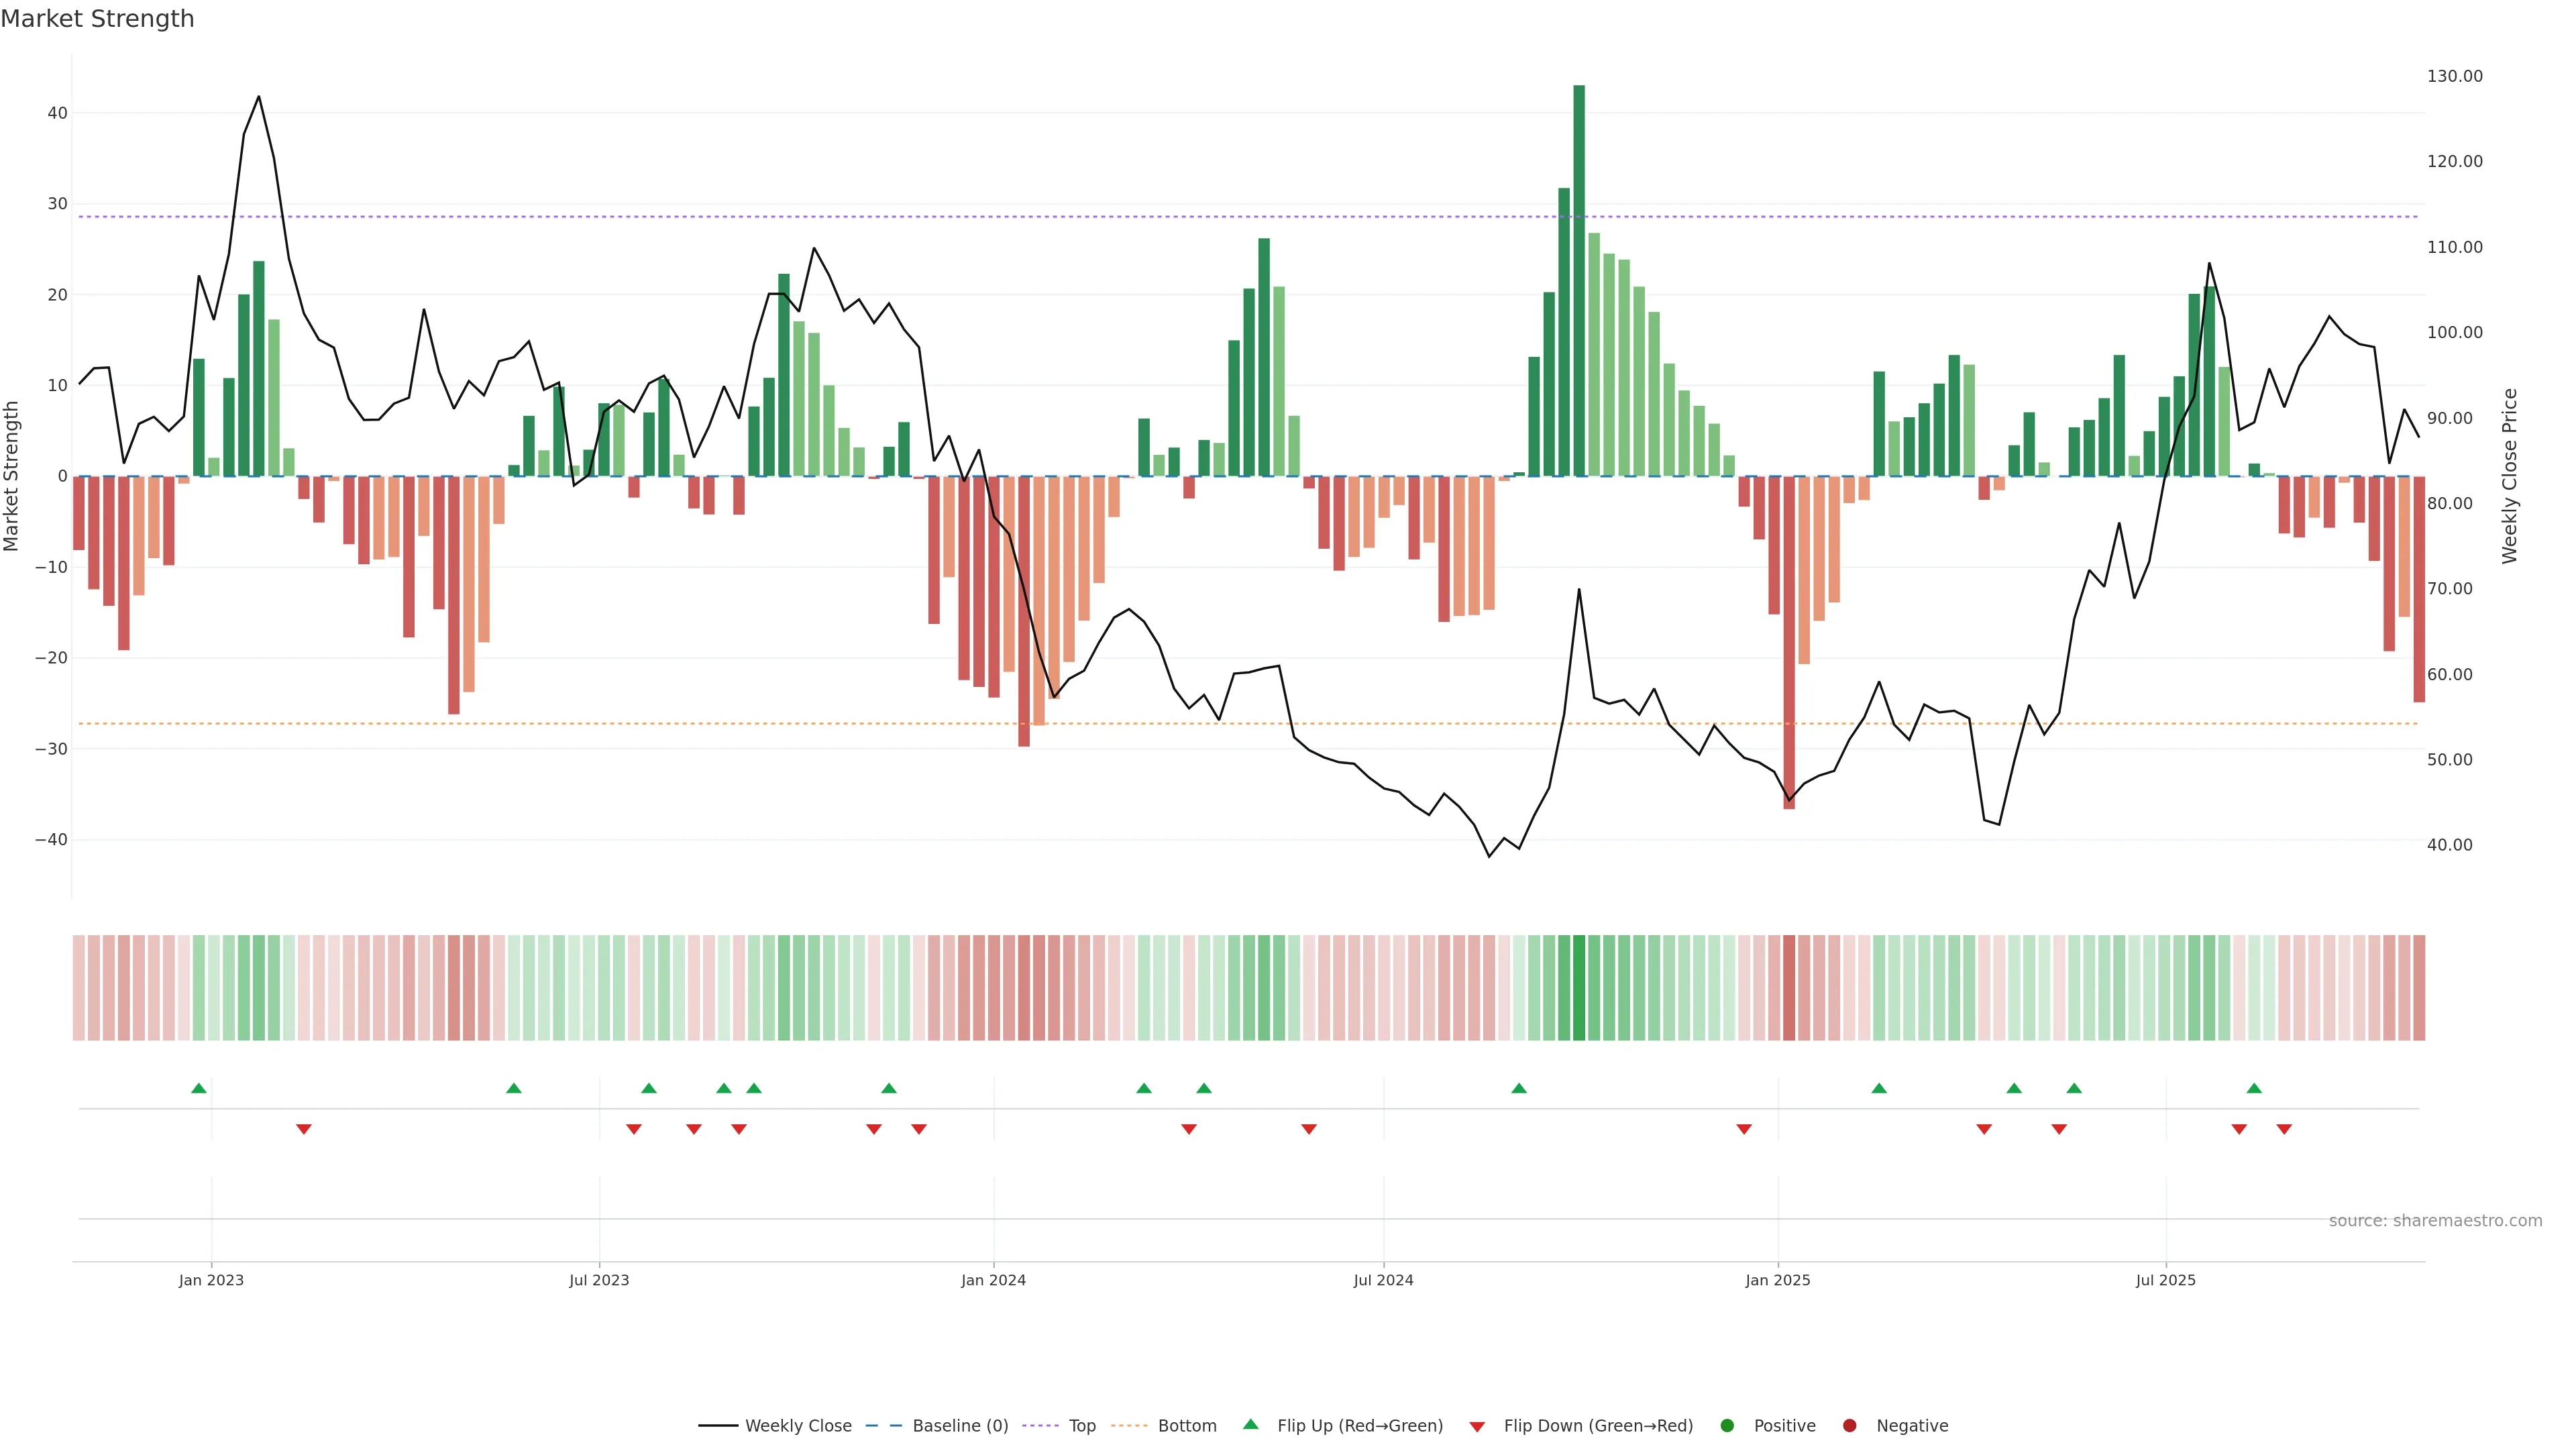Click the red Negative legend dot
This screenshot has height=1449, width=2576.
coord(1849,1426)
